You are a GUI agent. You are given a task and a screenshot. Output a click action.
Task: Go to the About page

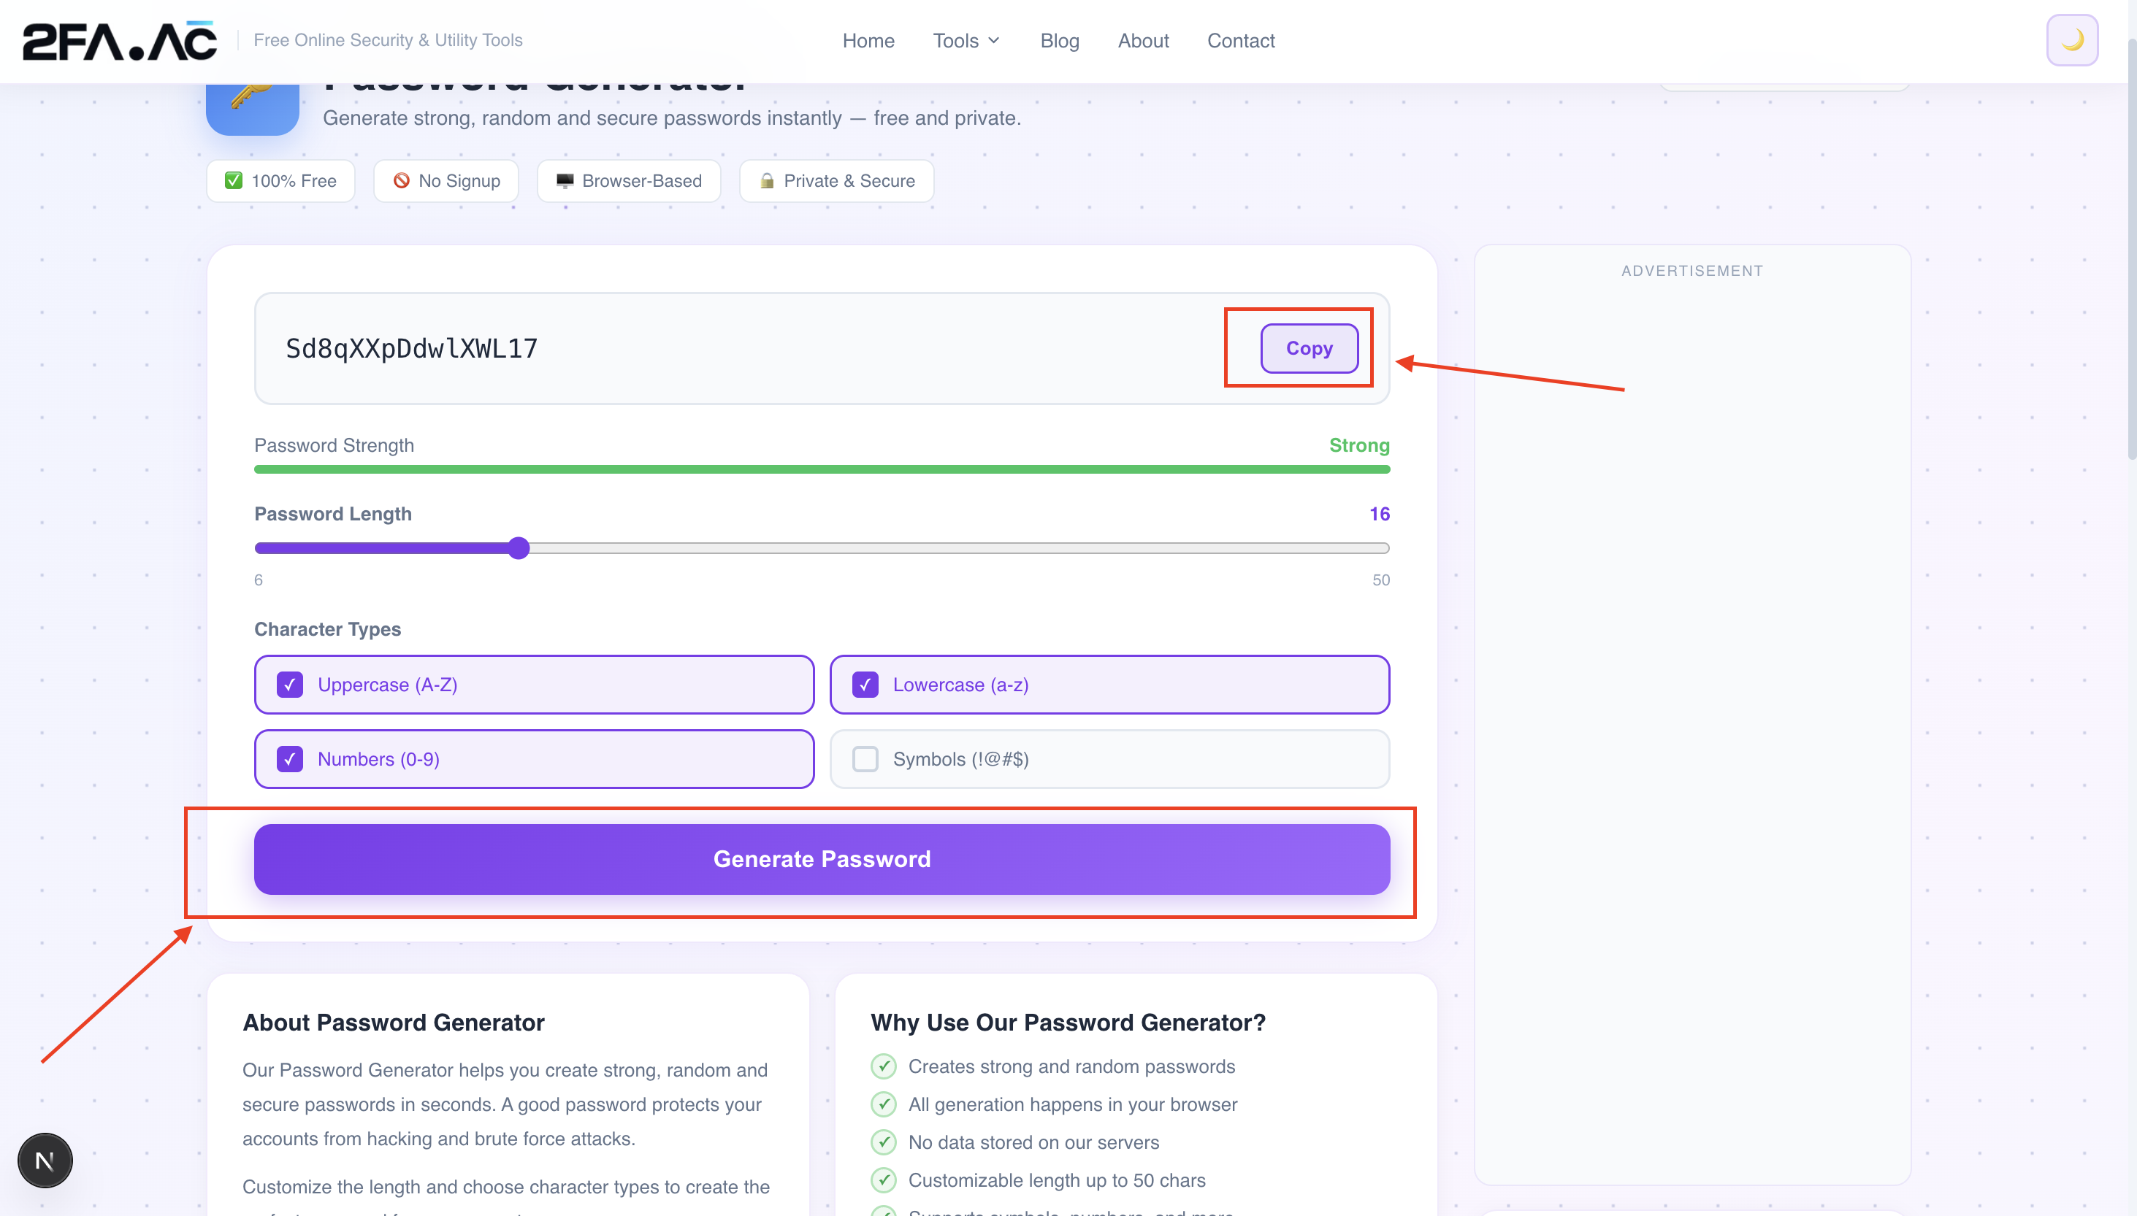[1143, 40]
